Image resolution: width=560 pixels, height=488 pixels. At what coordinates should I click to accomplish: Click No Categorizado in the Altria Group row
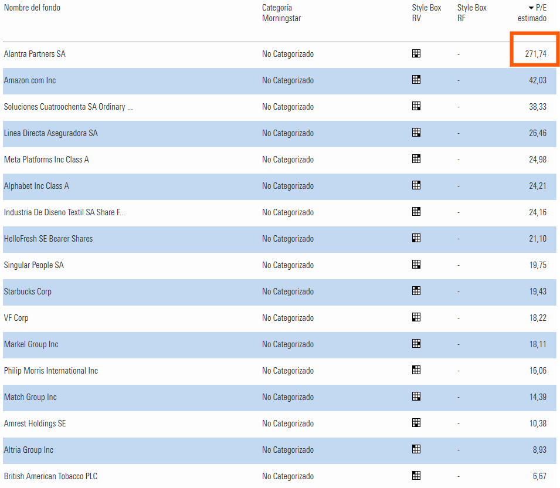tap(288, 450)
